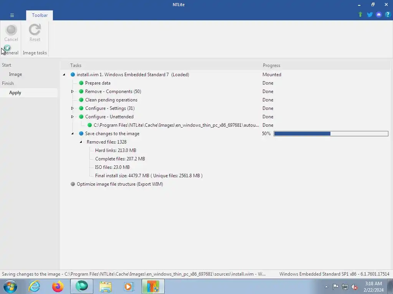Viewport: 393px width, 294px height.
Task: Click the blue status dot of install.wim
Action: coord(73,75)
